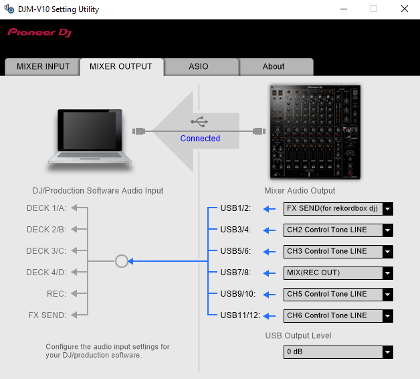
Task: Click the DJM-V10 Setting Utility app icon
Action: (x=9, y=9)
